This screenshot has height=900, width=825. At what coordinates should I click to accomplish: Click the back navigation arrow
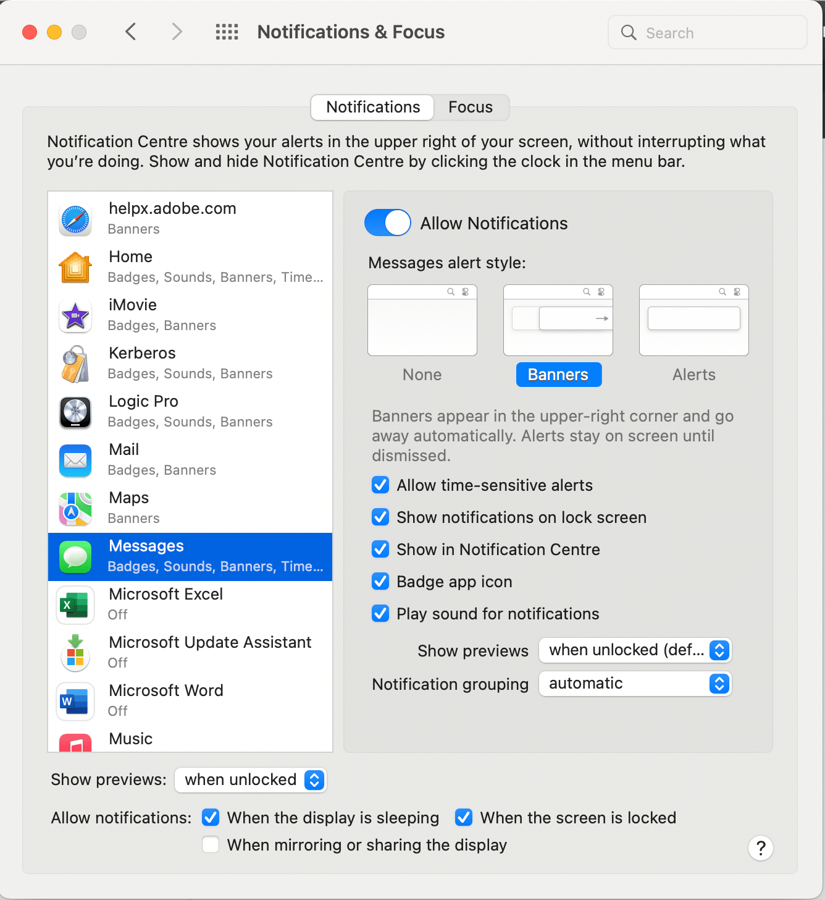click(130, 32)
